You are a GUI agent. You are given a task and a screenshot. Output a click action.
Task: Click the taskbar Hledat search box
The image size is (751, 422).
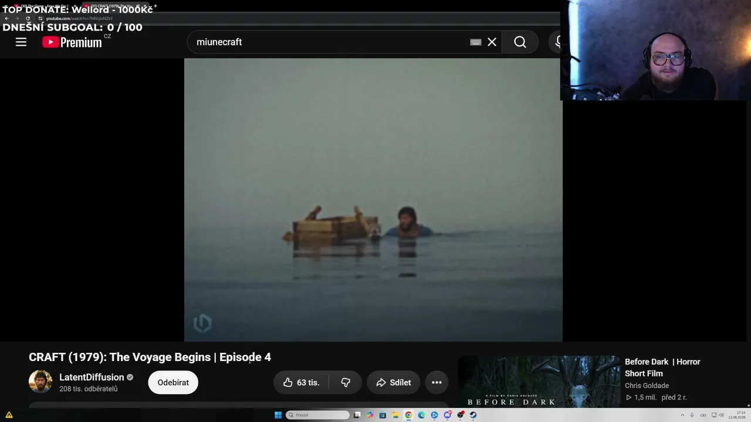[317, 415]
